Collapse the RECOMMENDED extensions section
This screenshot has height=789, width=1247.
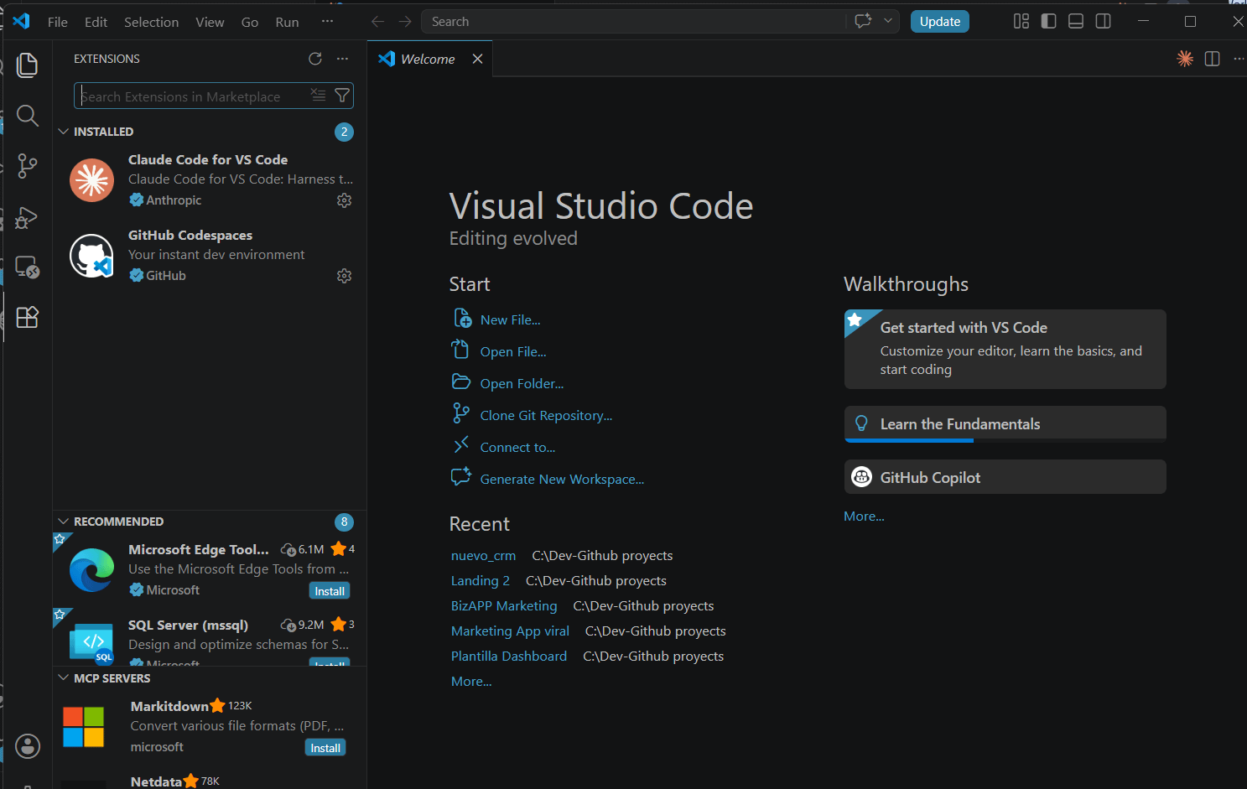pos(63,522)
